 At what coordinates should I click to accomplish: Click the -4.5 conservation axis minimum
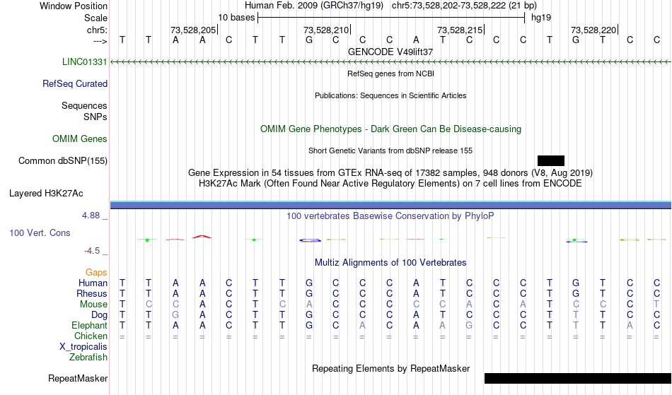tap(92, 250)
